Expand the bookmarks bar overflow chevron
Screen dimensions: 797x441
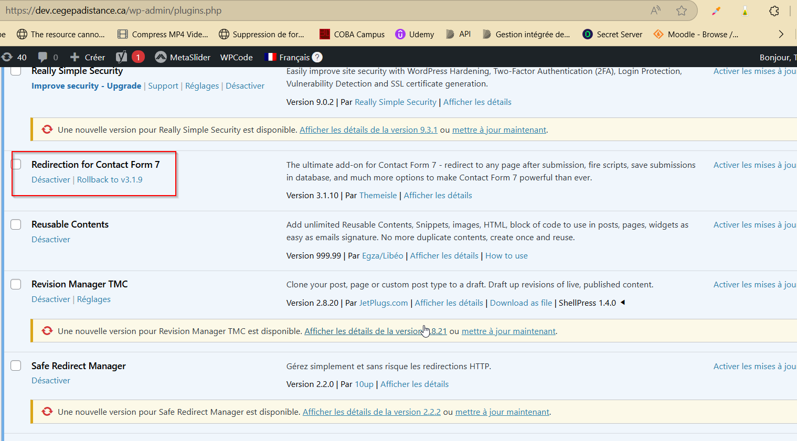coord(781,34)
